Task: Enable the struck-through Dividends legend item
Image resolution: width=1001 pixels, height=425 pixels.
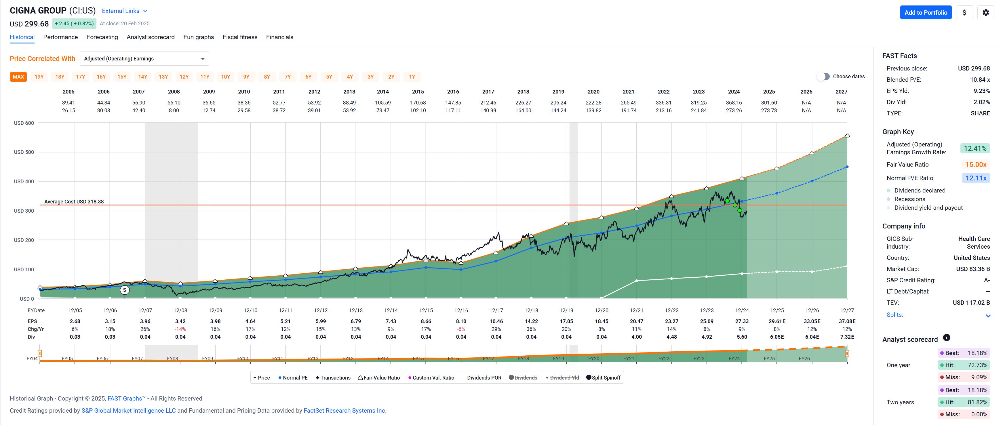Action: pos(523,378)
